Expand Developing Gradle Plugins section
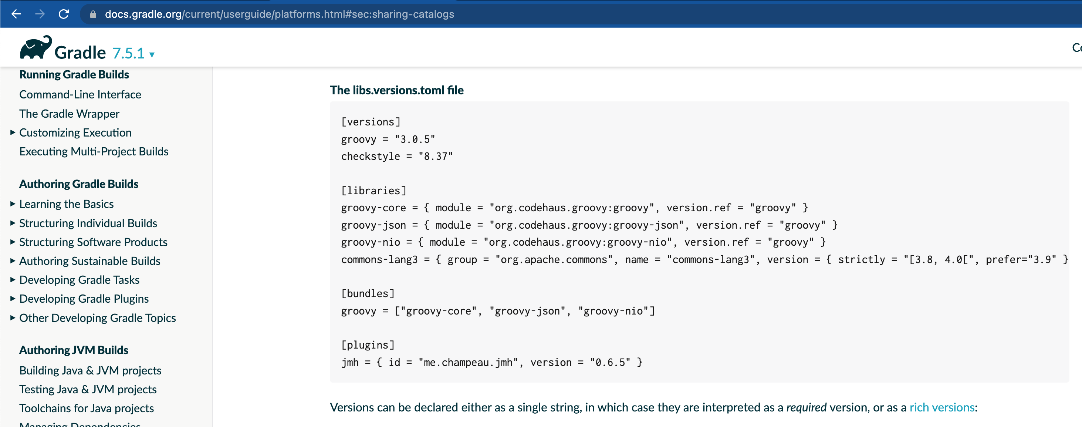 tap(13, 299)
